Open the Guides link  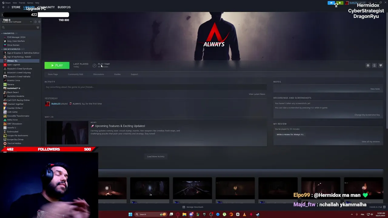point(117,74)
